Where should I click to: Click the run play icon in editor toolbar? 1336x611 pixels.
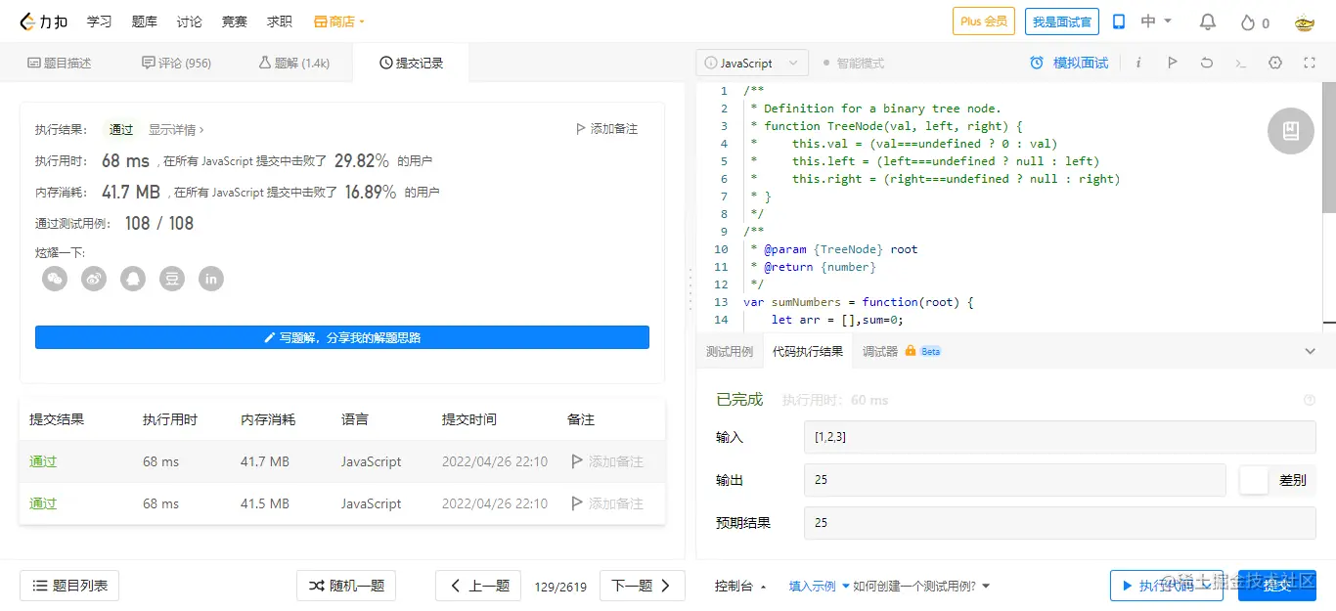pyautogui.click(x=1172, y=63)
